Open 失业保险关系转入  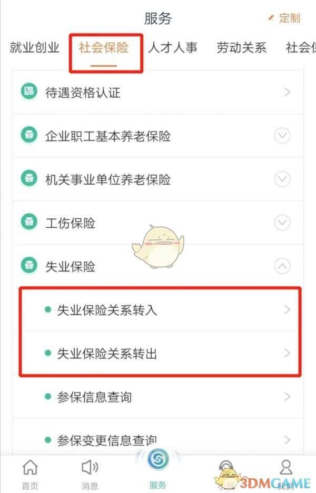tap(160, 310)
